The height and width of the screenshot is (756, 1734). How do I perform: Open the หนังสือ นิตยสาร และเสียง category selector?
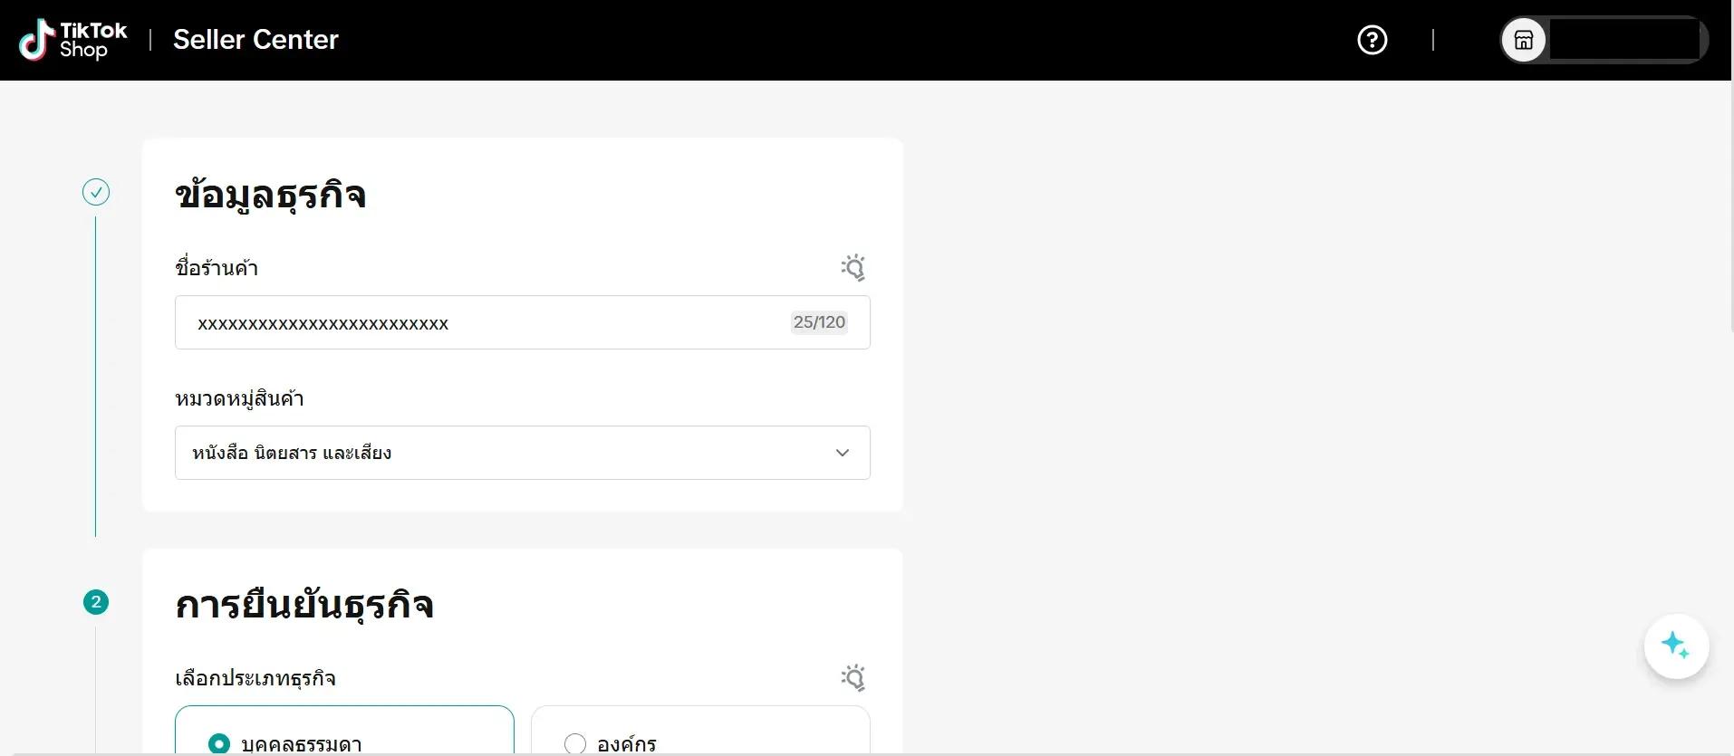[523, 453]
